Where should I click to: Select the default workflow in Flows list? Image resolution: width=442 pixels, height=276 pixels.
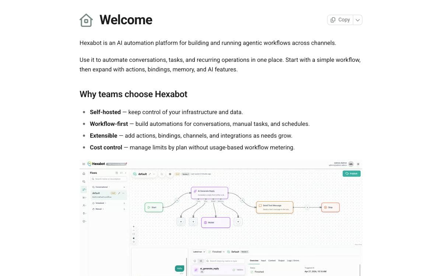(109, 195)
